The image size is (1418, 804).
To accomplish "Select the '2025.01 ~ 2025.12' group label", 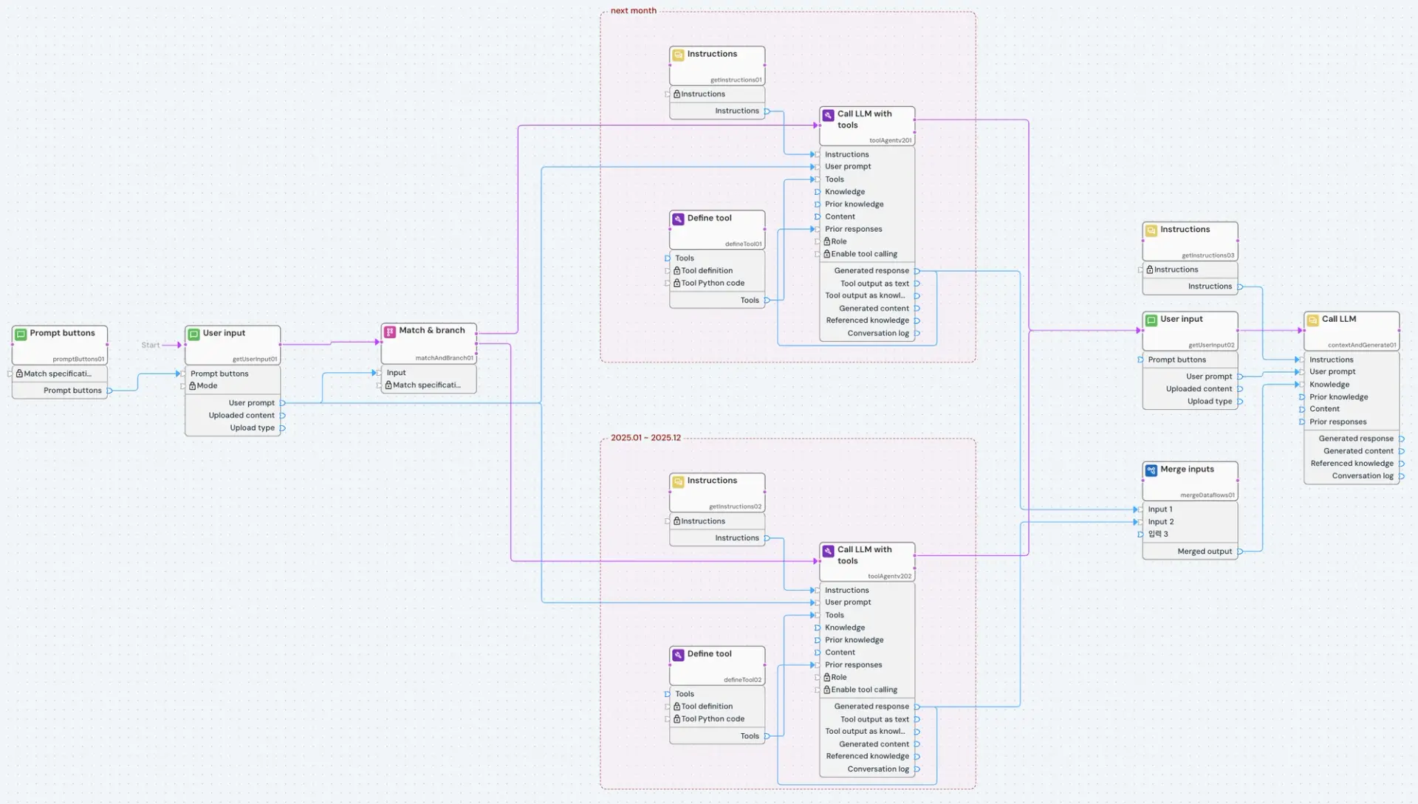I will click(x=645, y=438).
